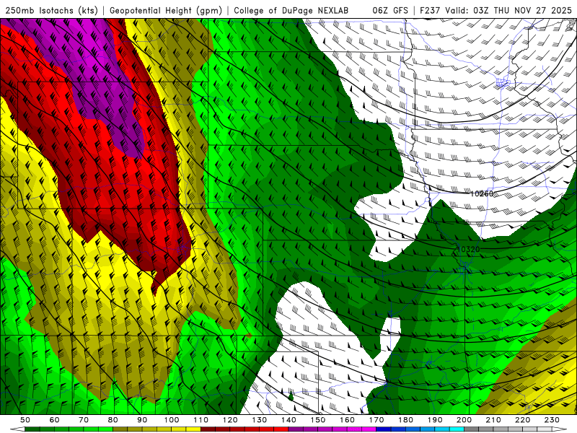Click the darkest green swatch in the legend bar
Viewport: 577px width, 433px height.
32,429
